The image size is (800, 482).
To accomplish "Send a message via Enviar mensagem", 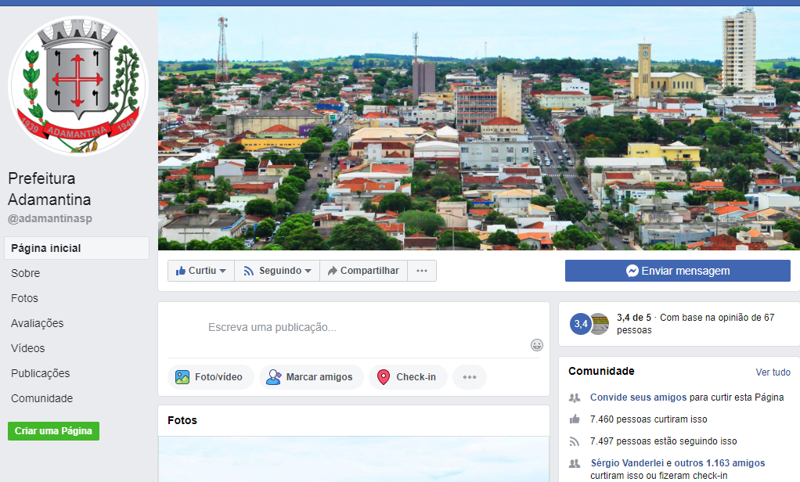I will pos(678,271).
